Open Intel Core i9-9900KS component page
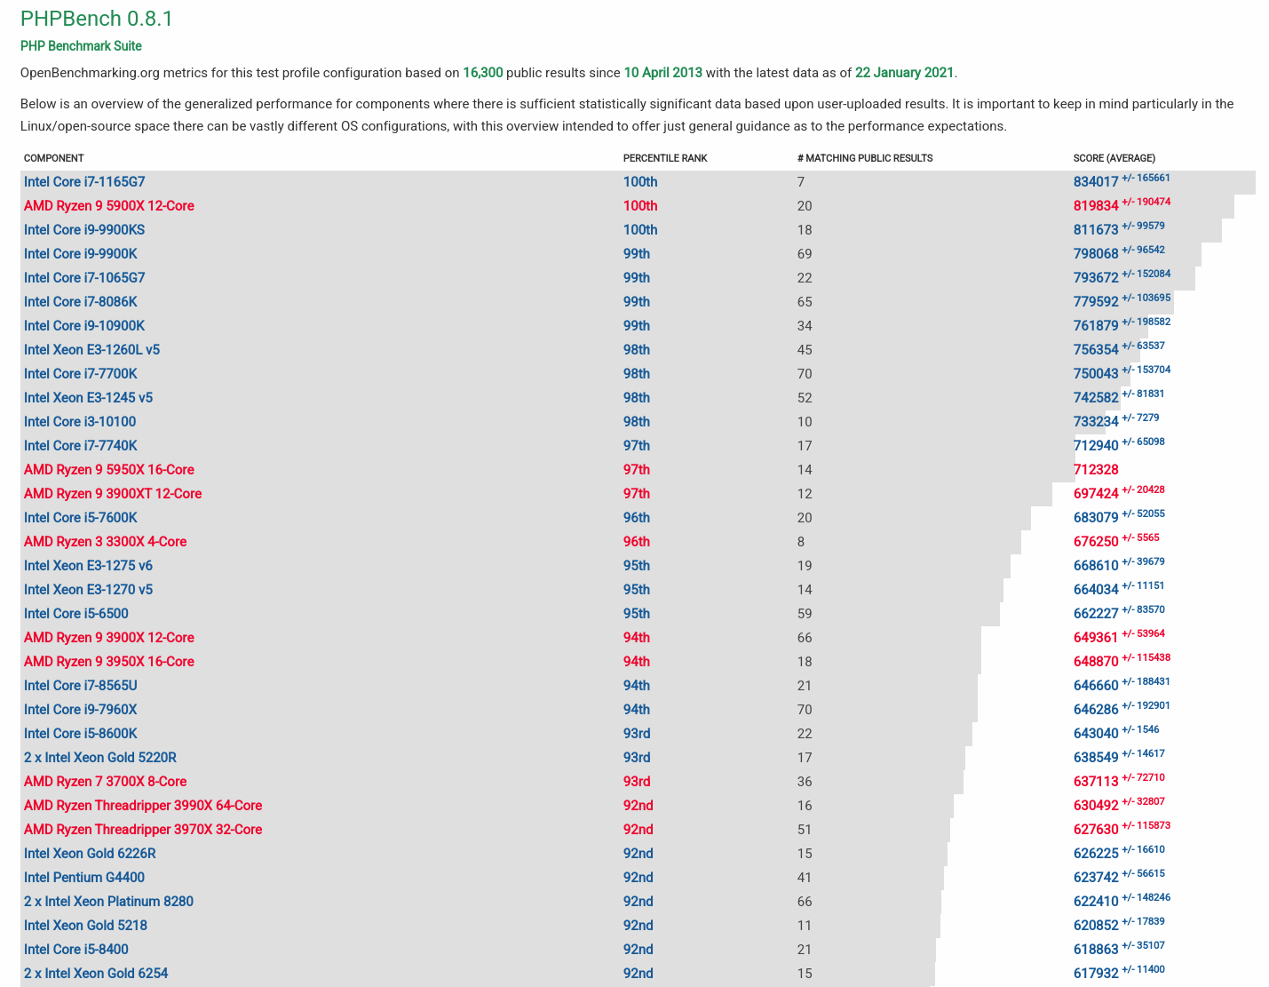This screenshot has height=987, width=1269. click(x=84, y=230)
